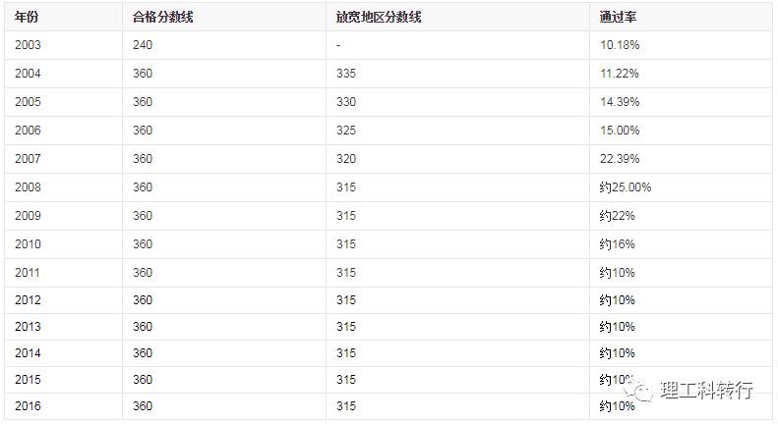Click the WeChat logo watermark icon
Image resolution: width=778 pixels, height=424 pixels.
pos(642,391)
